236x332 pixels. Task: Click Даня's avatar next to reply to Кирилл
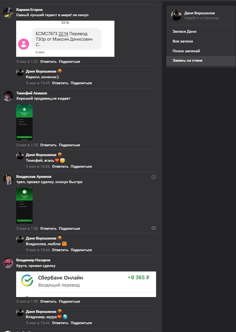click(x=20, y=72)
